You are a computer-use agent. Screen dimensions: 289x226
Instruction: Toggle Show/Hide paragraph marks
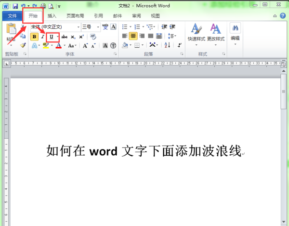179,45
